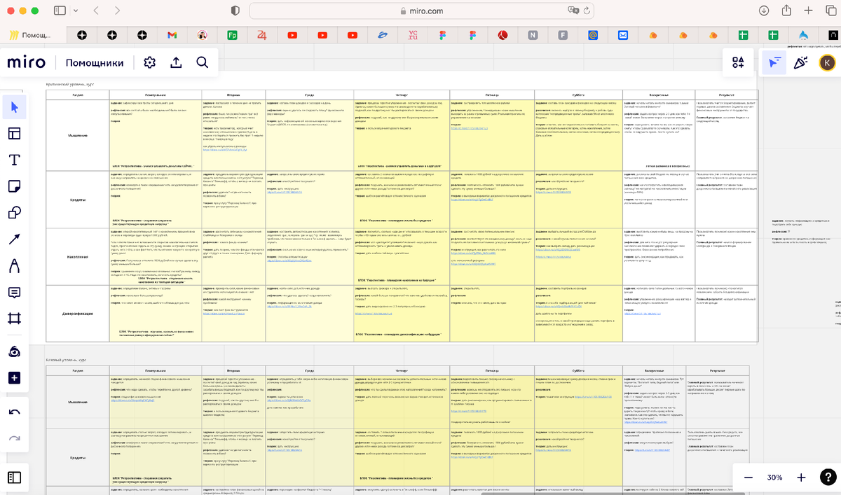Pick the Sticky note tool
The height and width of the screenshot is (495, 841).
coord(14,186)
